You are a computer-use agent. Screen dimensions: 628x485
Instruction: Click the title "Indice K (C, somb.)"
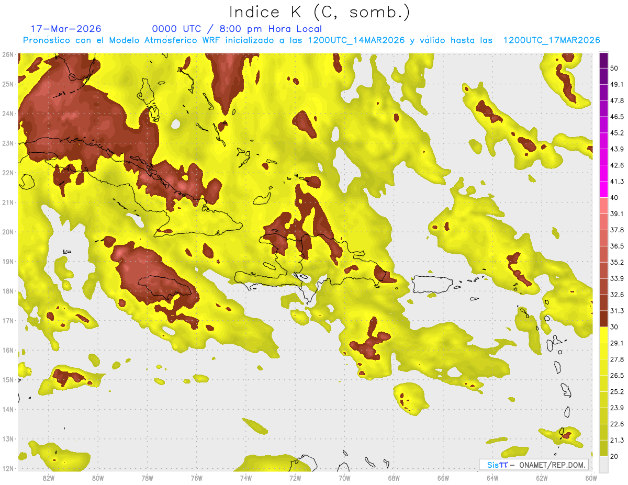[x=319, y=12]
